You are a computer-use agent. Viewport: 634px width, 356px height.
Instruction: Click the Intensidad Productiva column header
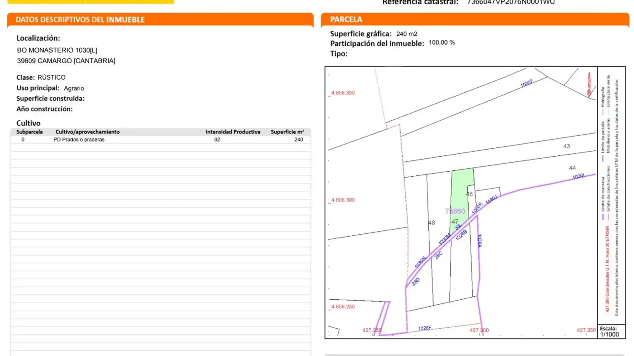click(232, 132)
